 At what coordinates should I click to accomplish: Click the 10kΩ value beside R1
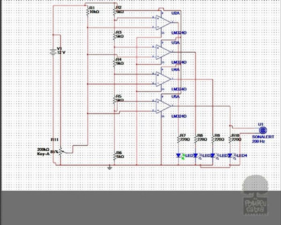point(94,12)
